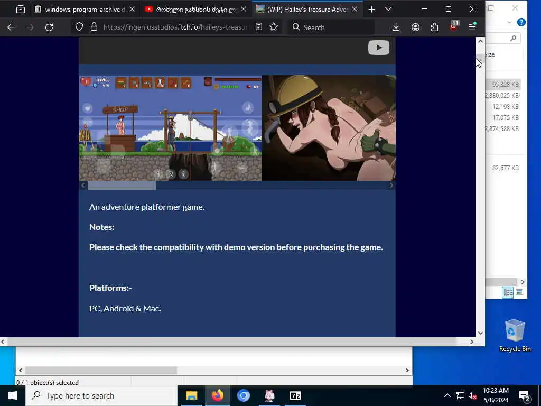The width and height of the screenshot is (541, 406).
Task: Focus the itch.io URL address bar
Action: (176, 27)
